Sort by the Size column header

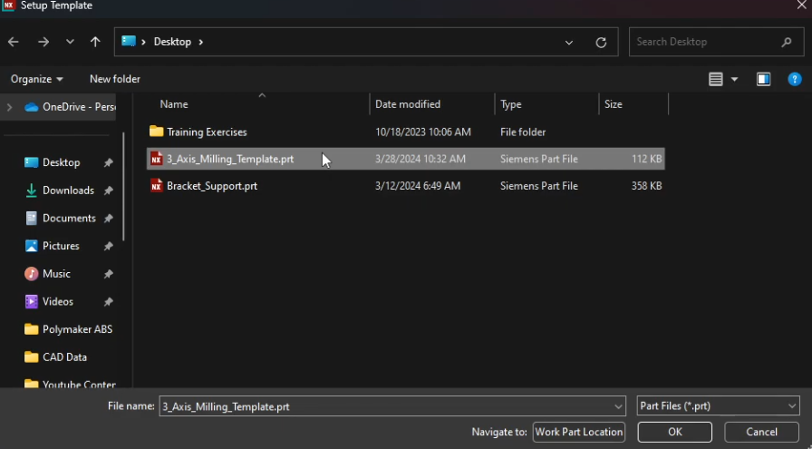point(614,104)
